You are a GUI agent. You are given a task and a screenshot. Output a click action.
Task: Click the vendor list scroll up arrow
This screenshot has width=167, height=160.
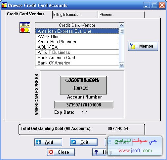[121, 25]
